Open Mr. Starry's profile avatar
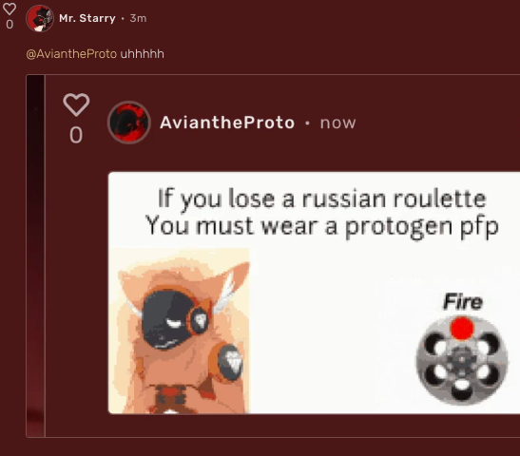The width and height of the screenshot is (520, 456). pyautogui.click(x=40, y=18)
